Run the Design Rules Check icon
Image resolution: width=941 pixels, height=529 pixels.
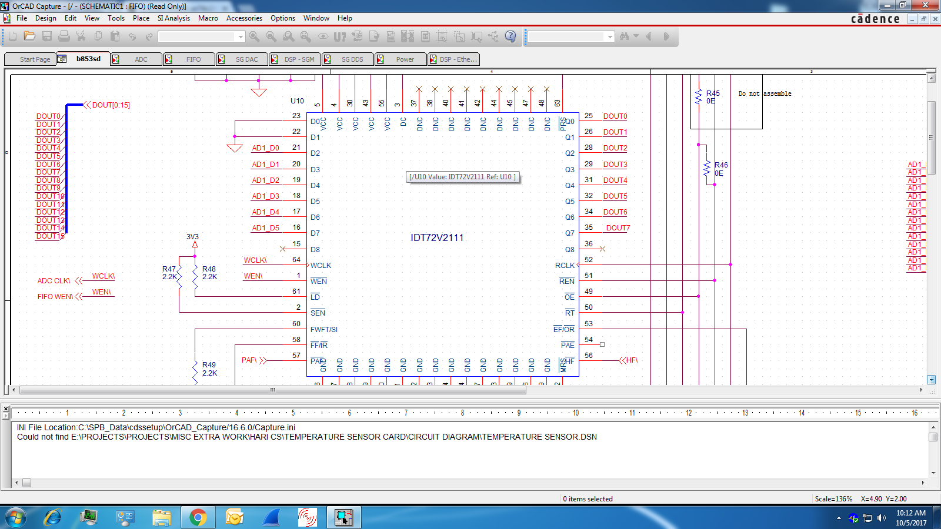click(374, 36)
